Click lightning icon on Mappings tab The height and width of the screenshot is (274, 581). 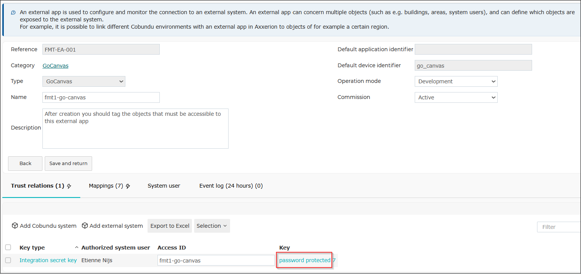128,186
